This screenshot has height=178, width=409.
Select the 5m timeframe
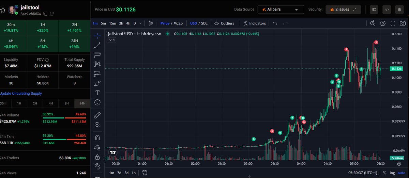(103, 23)
